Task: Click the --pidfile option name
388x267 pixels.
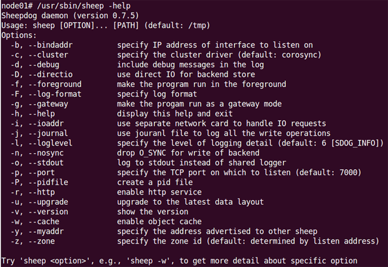Action: pos(48,182)
